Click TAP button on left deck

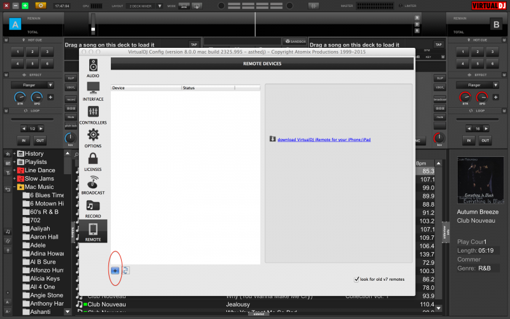(194, 45)
